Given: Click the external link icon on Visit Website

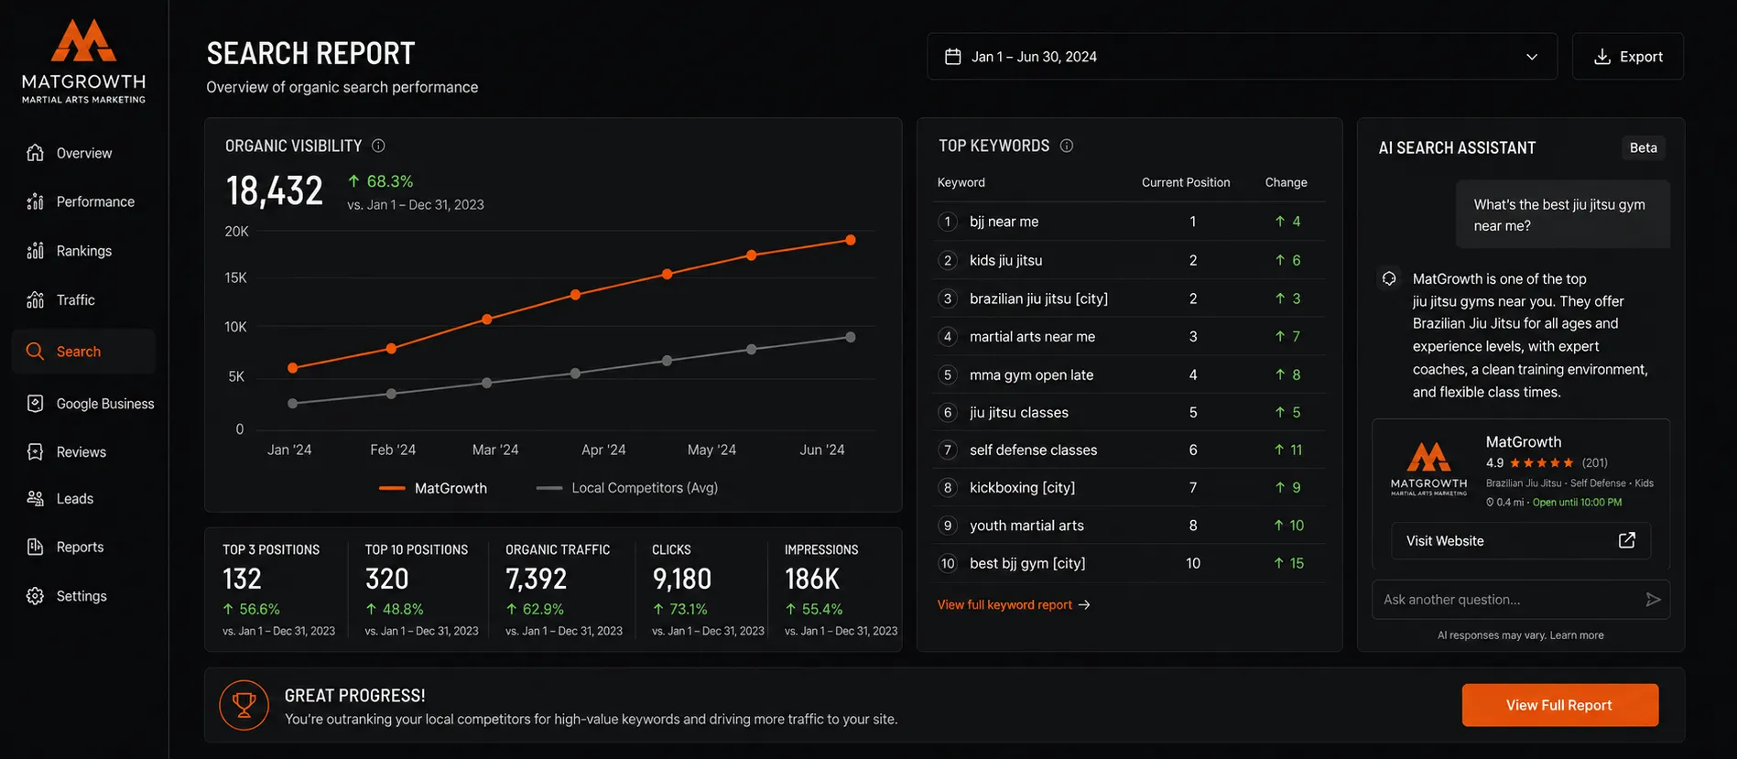Looking at the screenshot, I should click(x=1627, y=540).
